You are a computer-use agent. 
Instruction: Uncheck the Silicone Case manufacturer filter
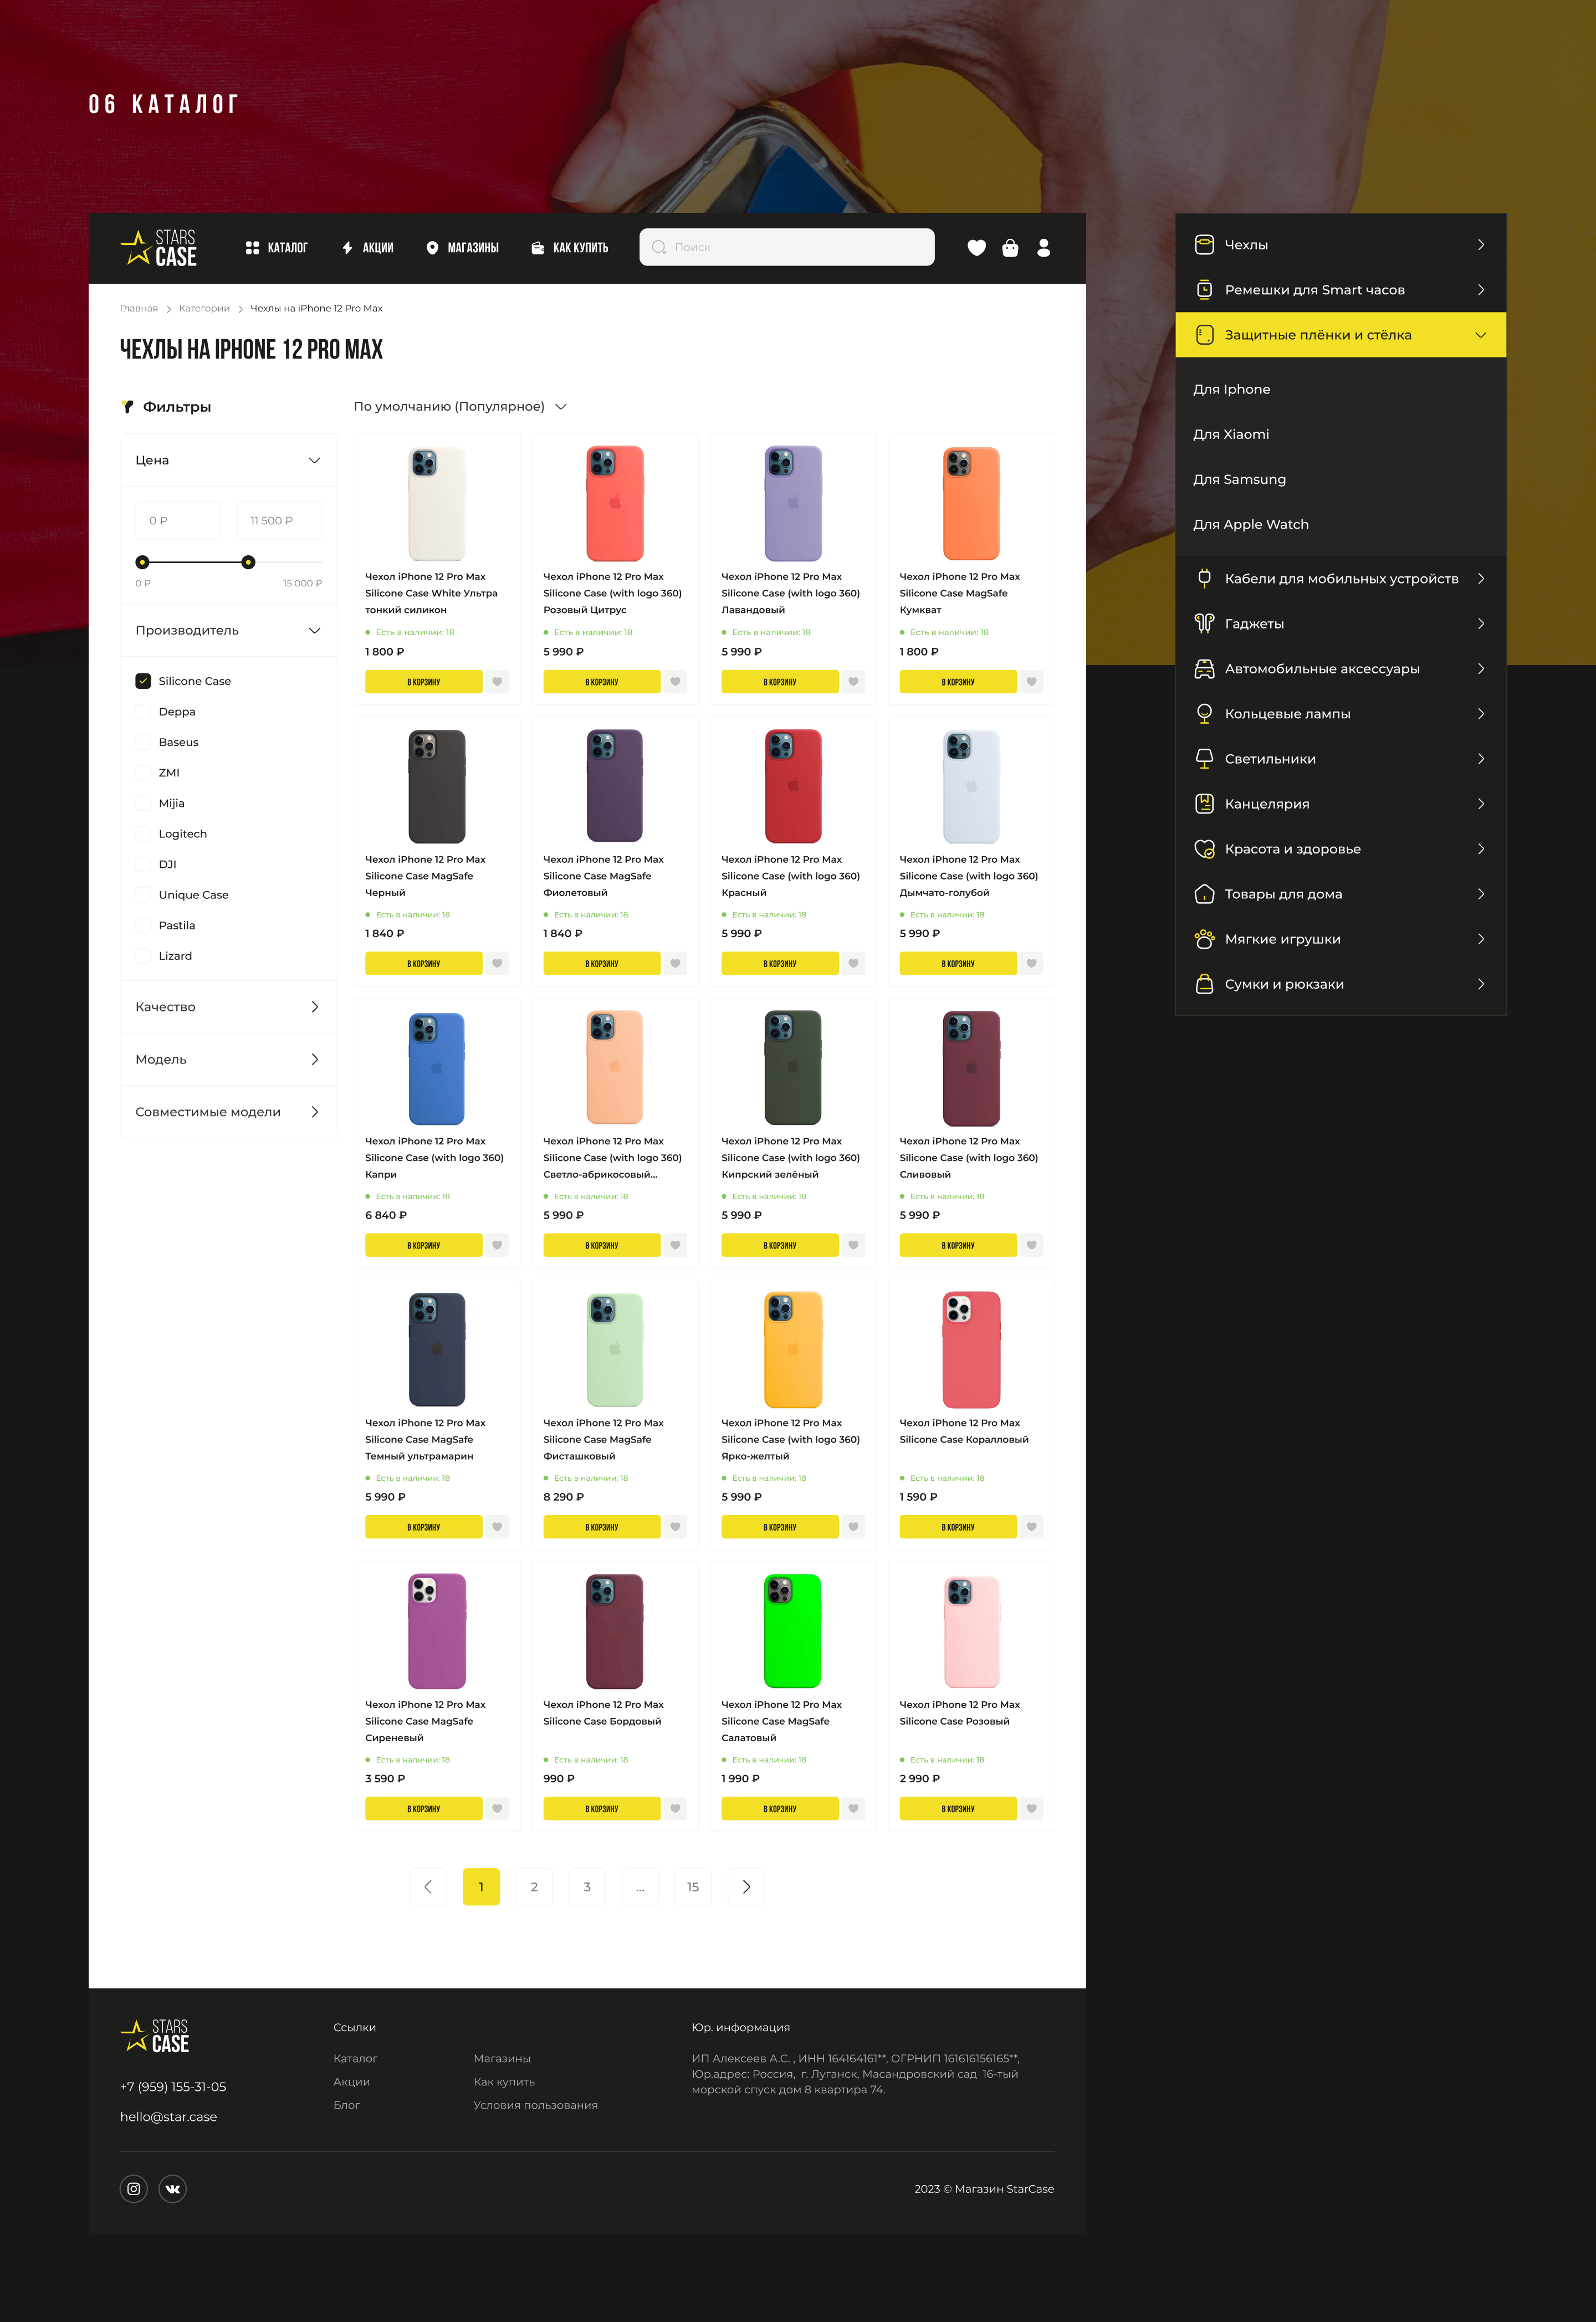coord(143,681)
